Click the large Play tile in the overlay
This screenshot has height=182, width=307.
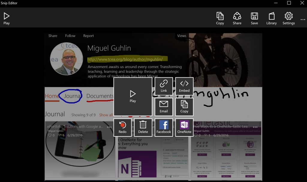[x=133, y=96]
